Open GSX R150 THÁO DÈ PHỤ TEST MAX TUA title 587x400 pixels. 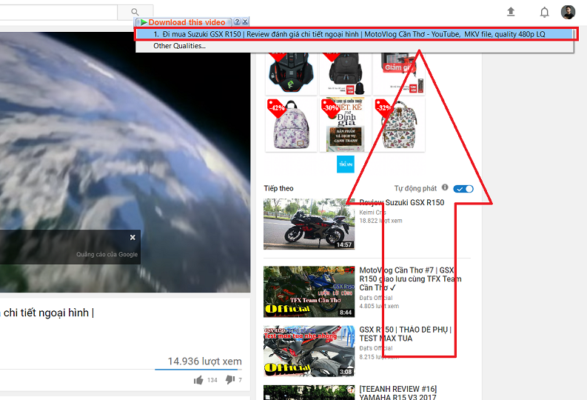pyautogui.click(x=406, y=334)
